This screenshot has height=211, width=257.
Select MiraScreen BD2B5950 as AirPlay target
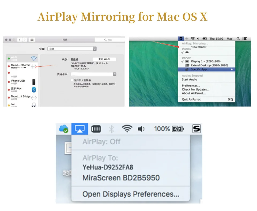pos(121,178)
